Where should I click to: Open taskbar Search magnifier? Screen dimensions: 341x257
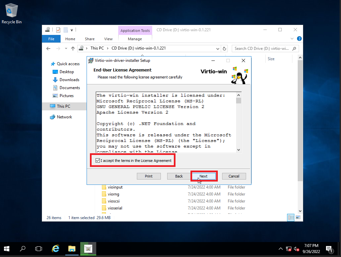pyautogui.click(x=23, y=249)
